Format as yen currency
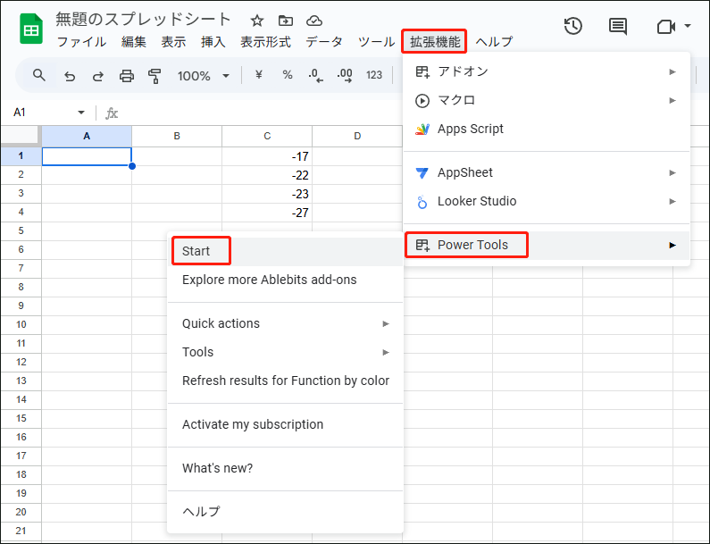 click(x=259, y=75)
